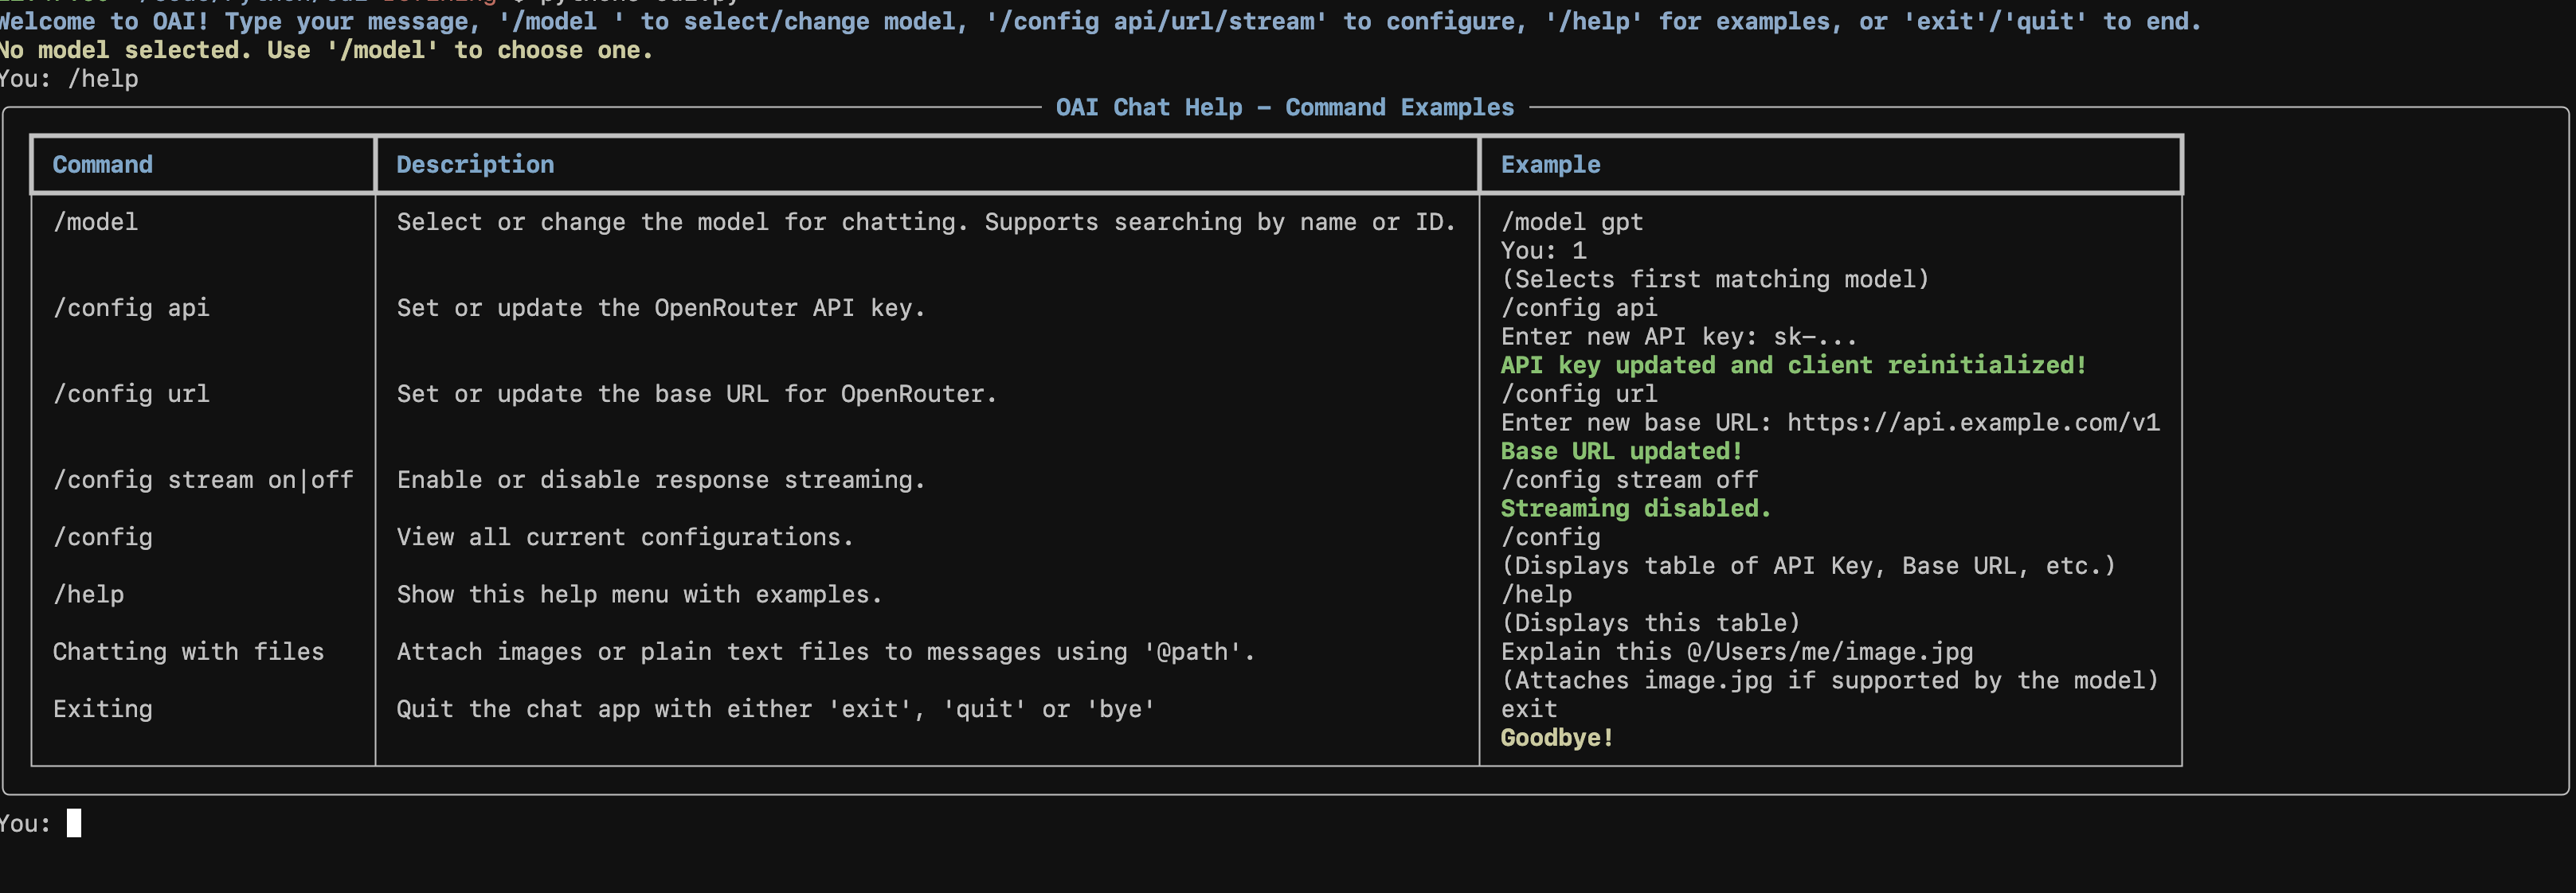
Task: Click the 'OAI Chat Help – Command Examples' title
Action: (x=1284, y=107)
